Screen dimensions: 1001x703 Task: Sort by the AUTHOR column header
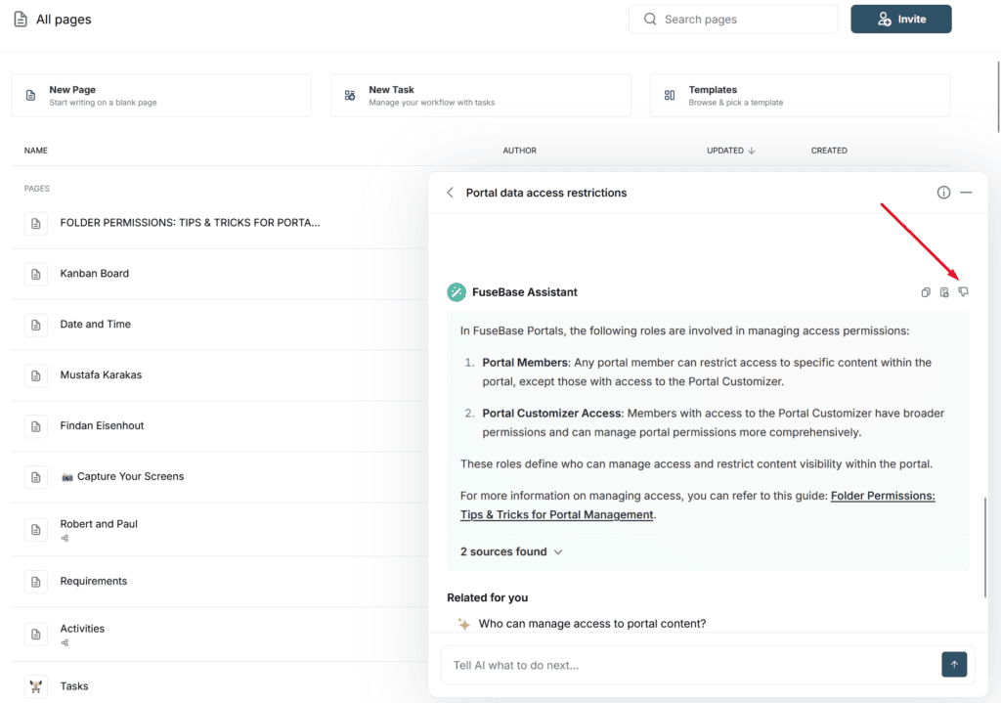519,151
